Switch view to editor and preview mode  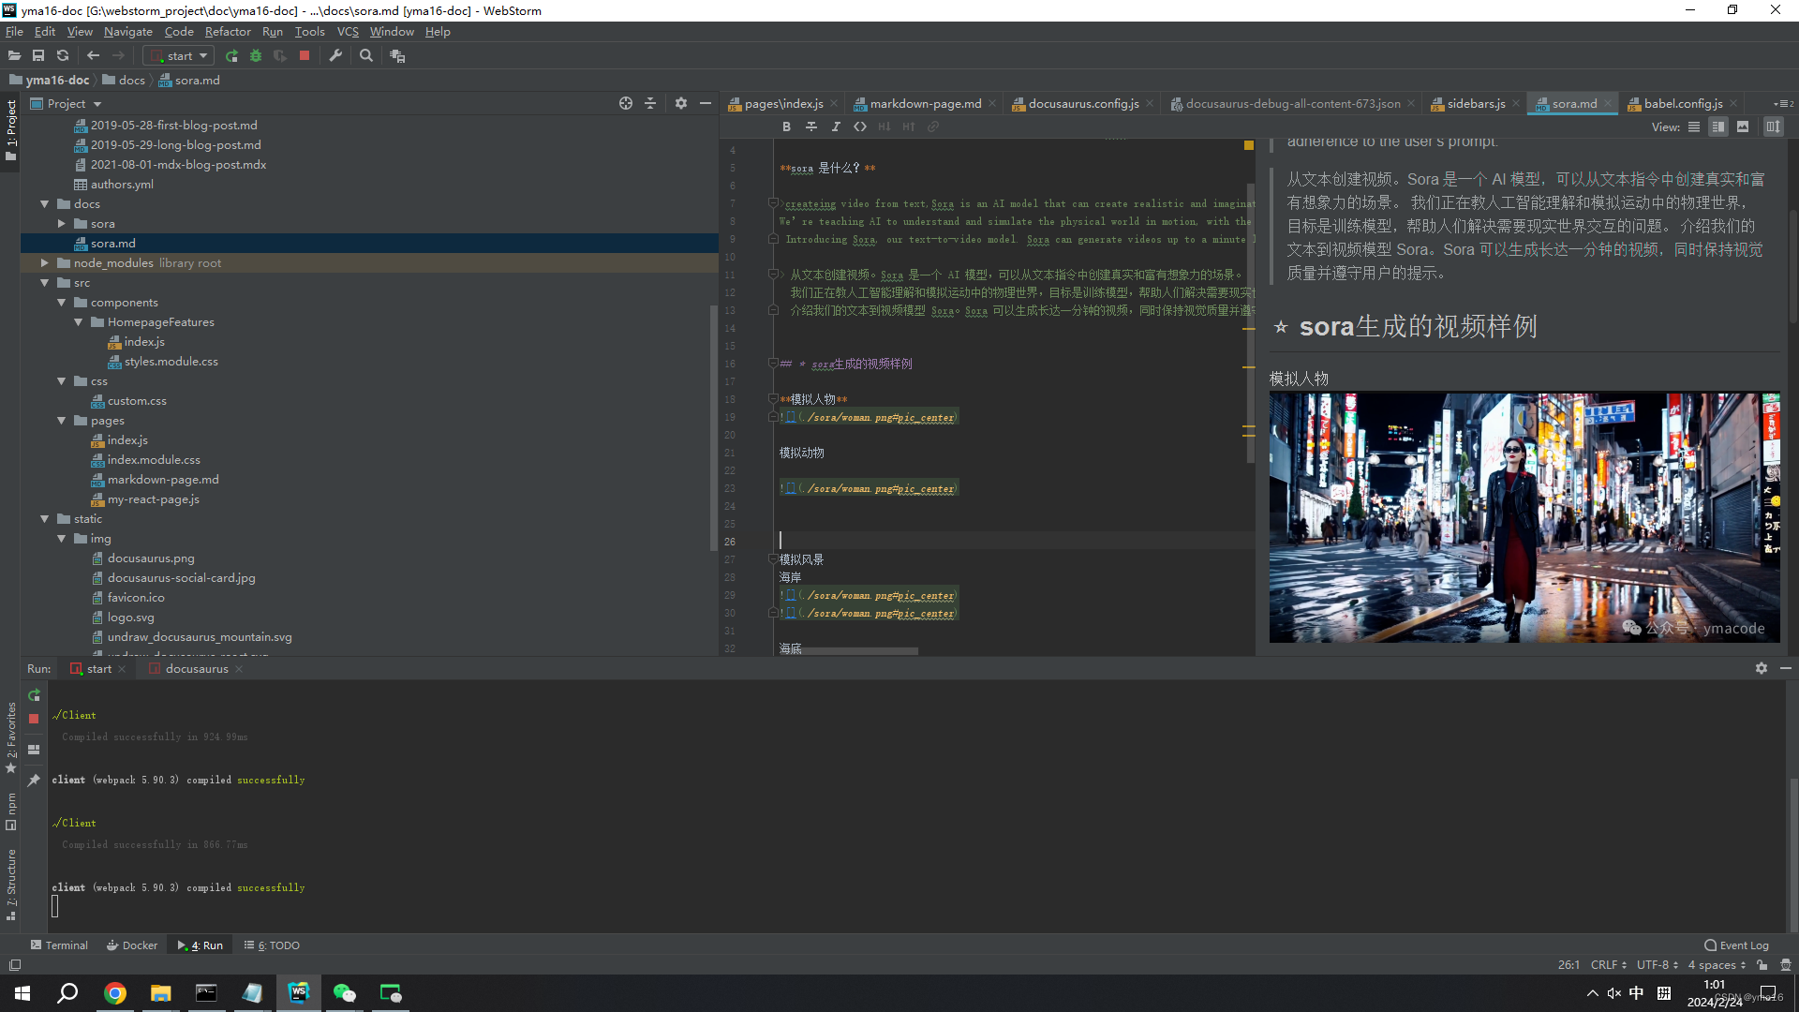[1718, 126]
